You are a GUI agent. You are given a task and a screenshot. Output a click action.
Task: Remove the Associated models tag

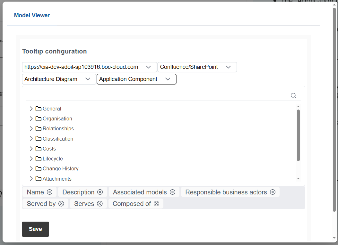click(172, 192)
